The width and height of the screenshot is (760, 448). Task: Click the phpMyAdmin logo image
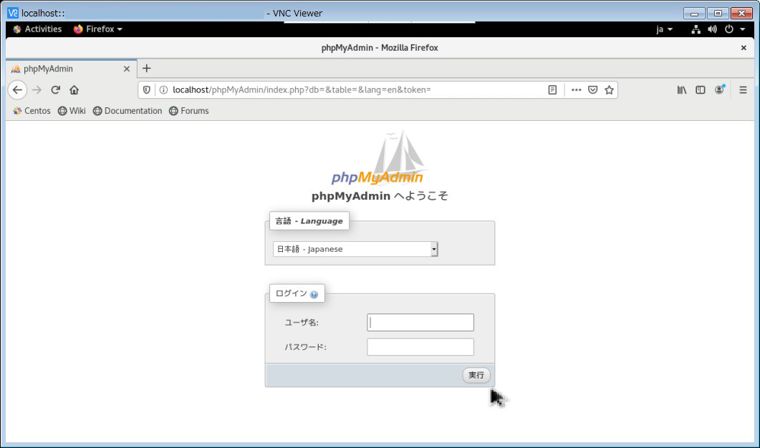[x=380, y=158]
